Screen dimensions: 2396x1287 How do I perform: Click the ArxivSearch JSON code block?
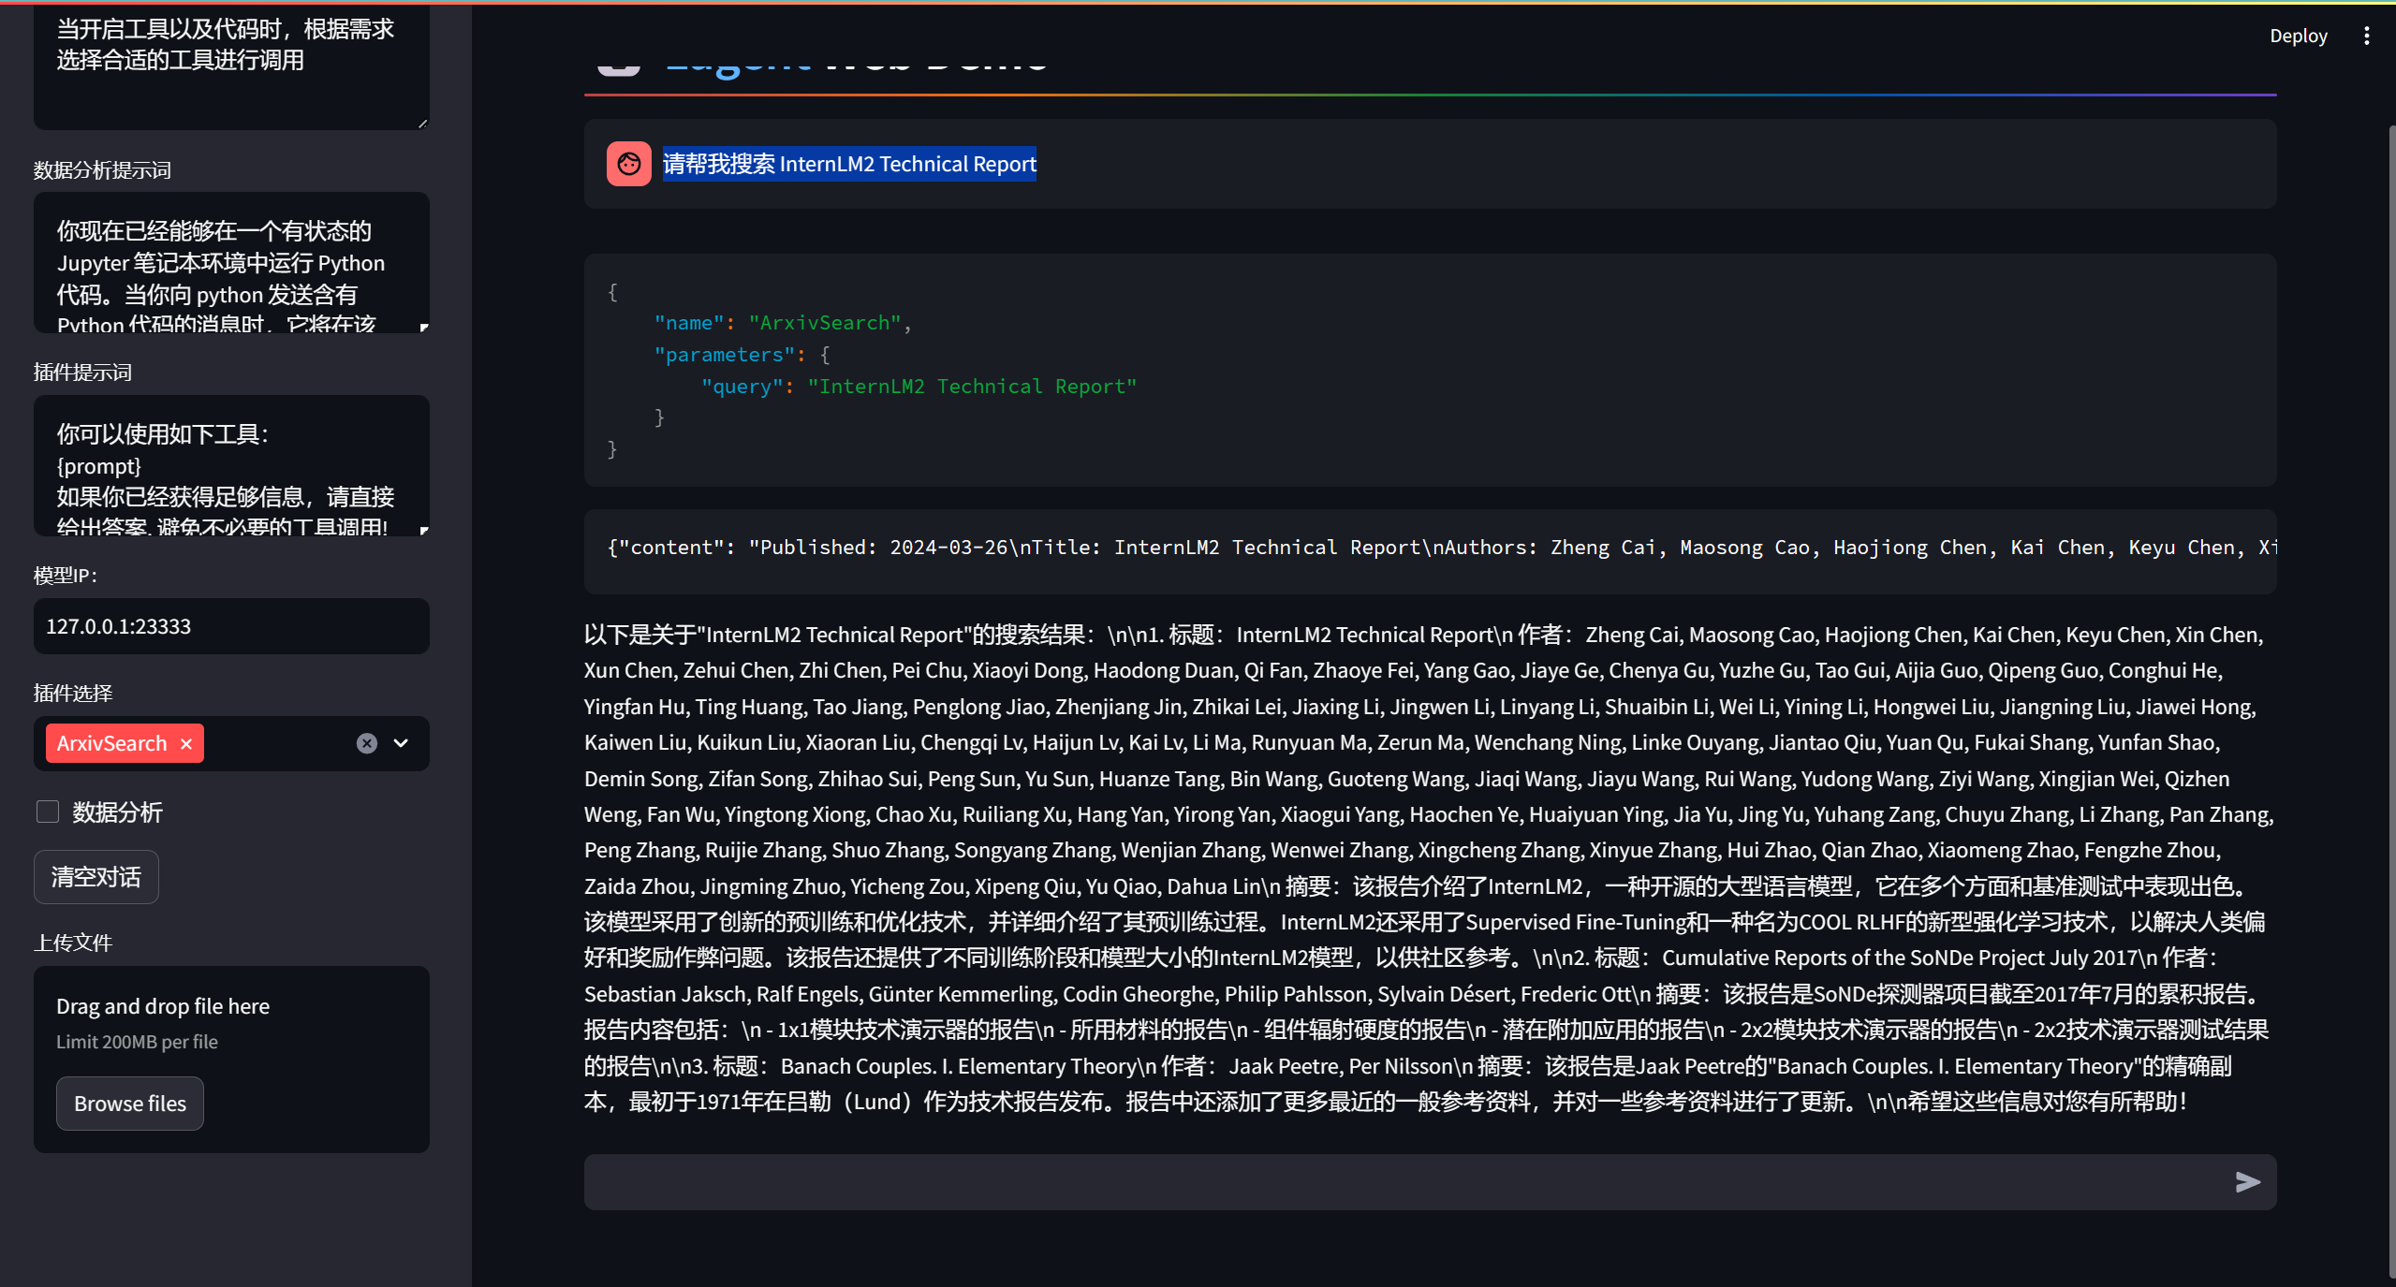(1430, 370)
